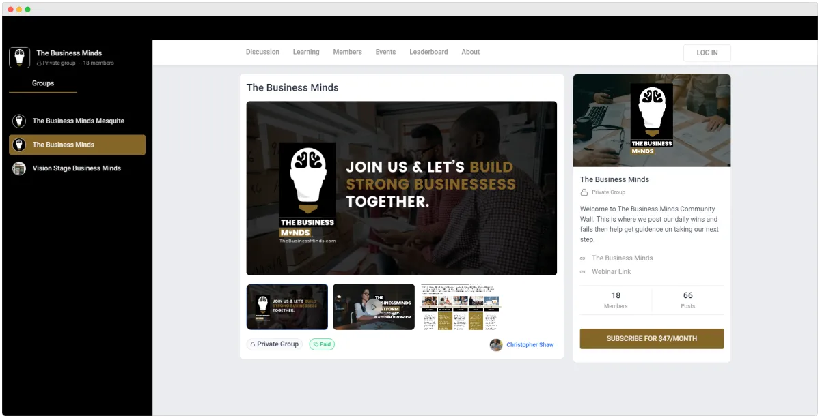Image resolution: width=820 pixels, height=418 pixels.
Task: Click the link icon beside The Business Minds
Action: coord(584,258)
